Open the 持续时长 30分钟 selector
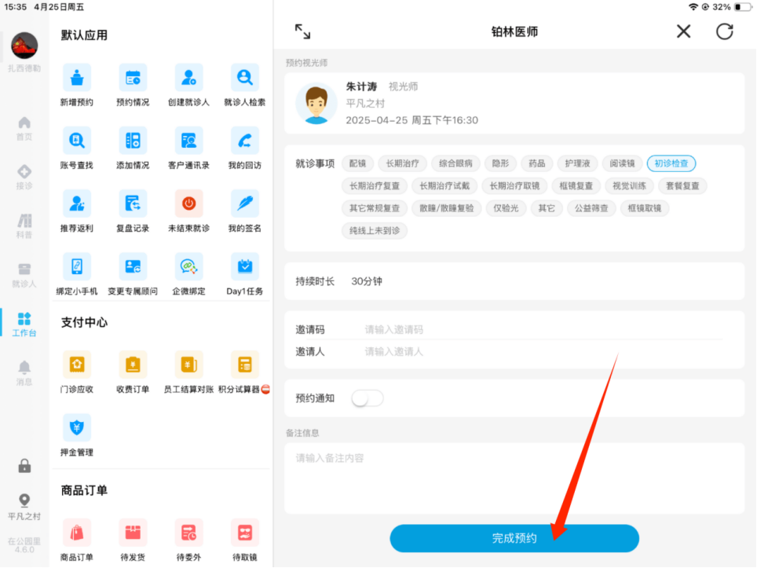This screenshot has height=568, width=757. (x=514, y=281)
